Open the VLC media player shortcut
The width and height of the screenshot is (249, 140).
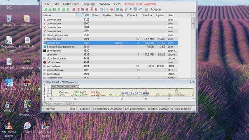pyautogui.click(x=9, y=129)
